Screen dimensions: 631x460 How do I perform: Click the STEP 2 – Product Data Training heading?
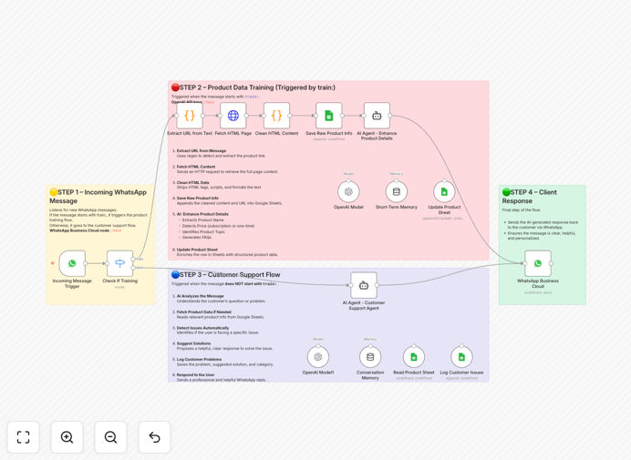(253, 87)
